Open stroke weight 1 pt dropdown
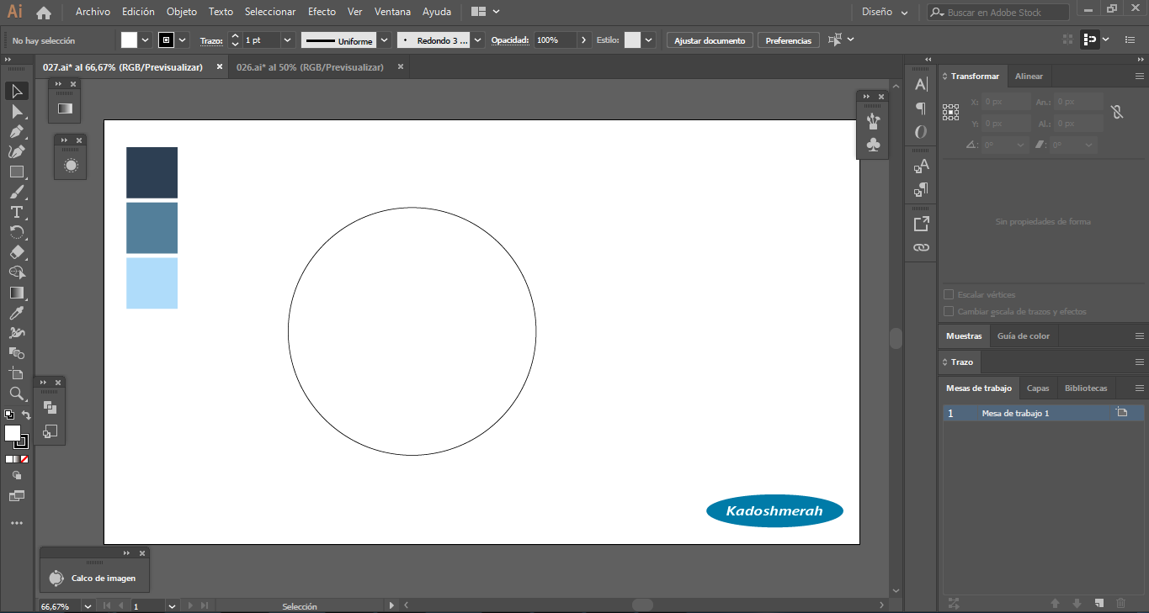This screenshot has height=613, width=1149. [287, 40]
